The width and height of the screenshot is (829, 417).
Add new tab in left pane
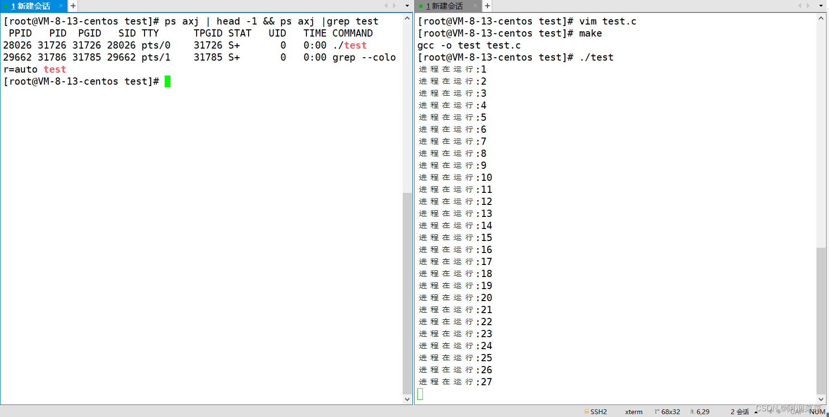(73, 6)
